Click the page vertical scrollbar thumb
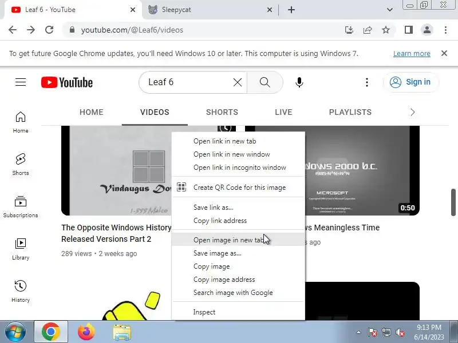Viewport: 458px width, 343px height. coord(453,202)
